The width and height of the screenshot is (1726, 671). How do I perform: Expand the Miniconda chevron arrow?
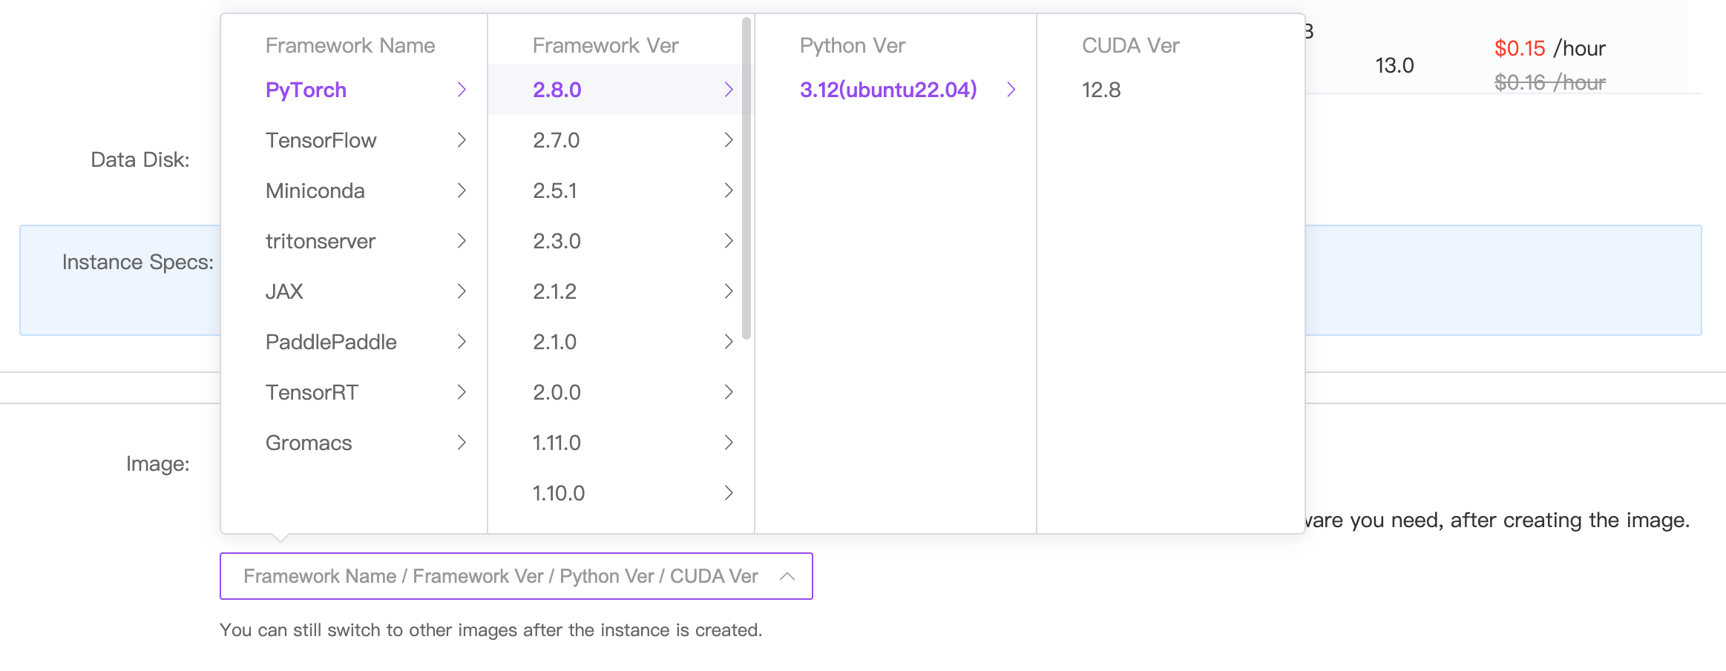(x=462, y=191)
